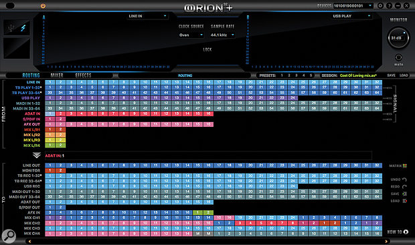
Task: Switch to the Effects tab
Action: coord(83,75)
